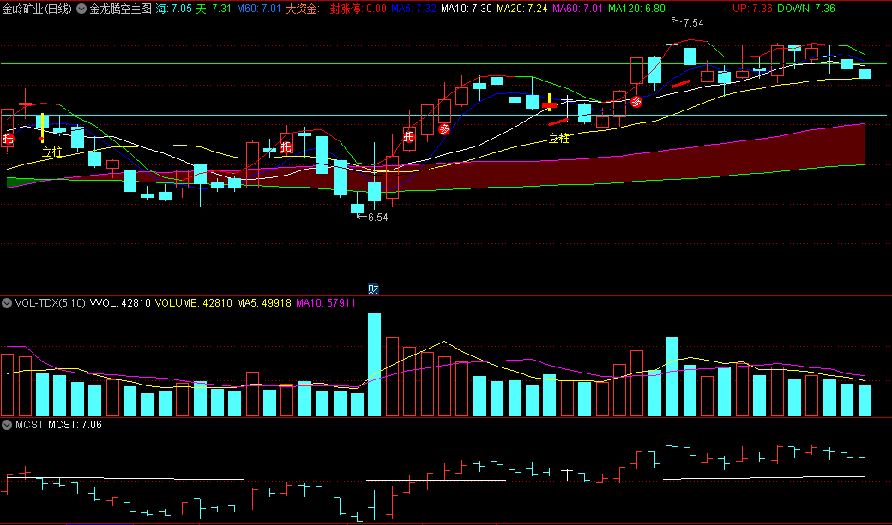Open the dropdown arrow beside 金岭矿业(日线)

(x=81, y=9)
